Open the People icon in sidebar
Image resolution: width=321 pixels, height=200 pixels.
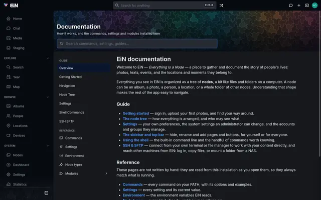(9, 116)
